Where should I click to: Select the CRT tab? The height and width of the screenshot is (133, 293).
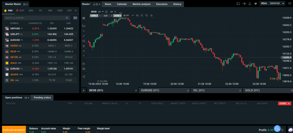coord(69,11)
